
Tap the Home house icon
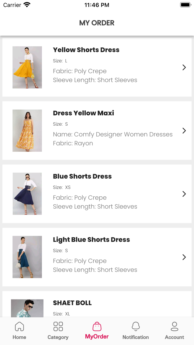(x=19, y=326)
